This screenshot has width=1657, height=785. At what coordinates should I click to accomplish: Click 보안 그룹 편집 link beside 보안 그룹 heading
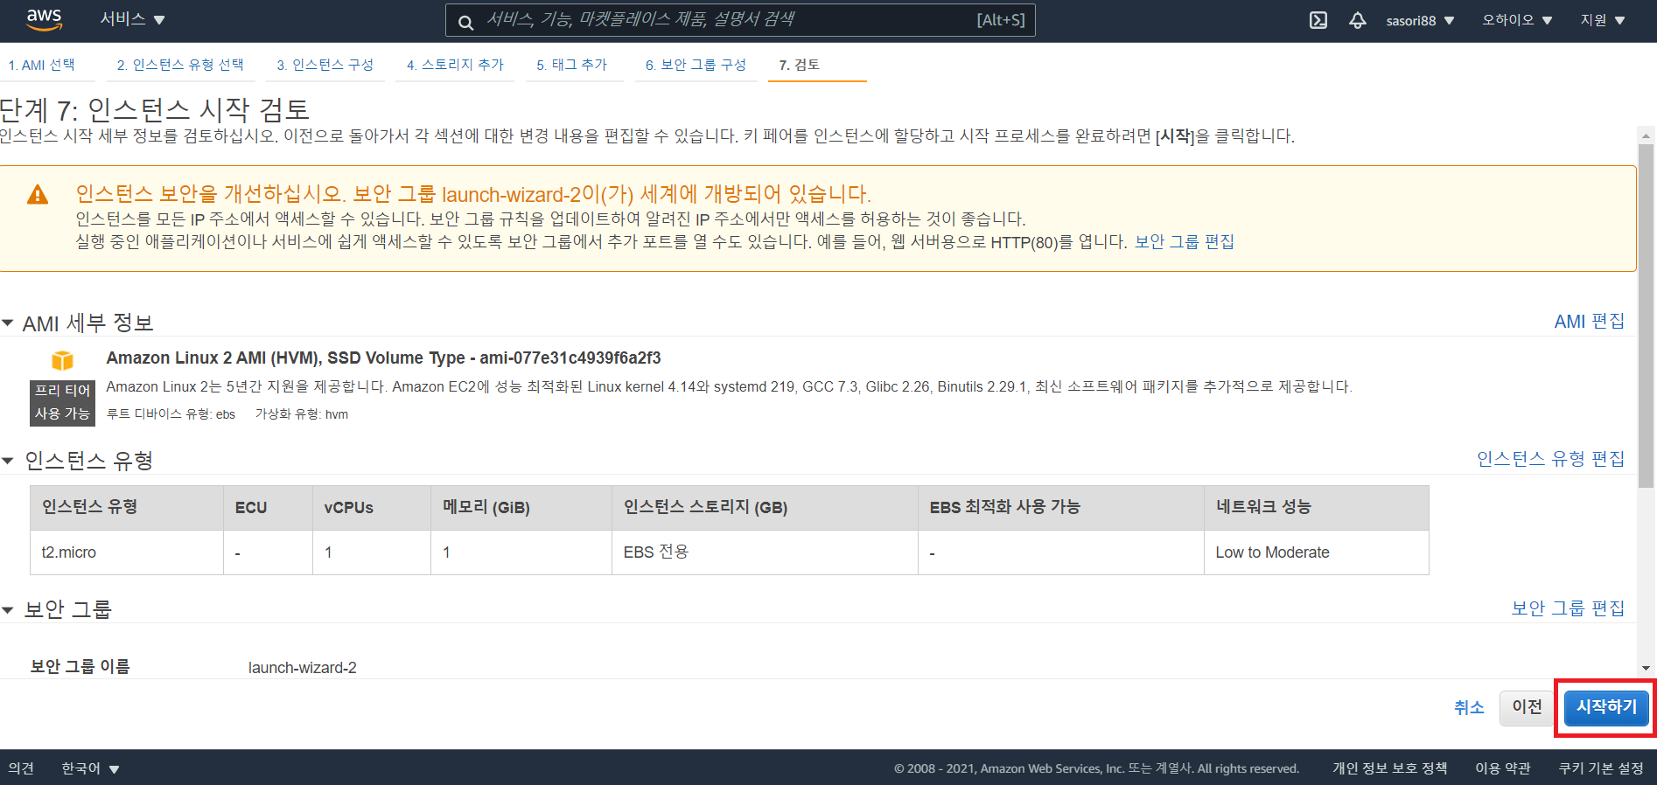(x=1568, y=608)
